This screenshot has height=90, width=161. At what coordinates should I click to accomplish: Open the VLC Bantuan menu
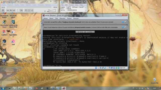(x=48, y=5)
